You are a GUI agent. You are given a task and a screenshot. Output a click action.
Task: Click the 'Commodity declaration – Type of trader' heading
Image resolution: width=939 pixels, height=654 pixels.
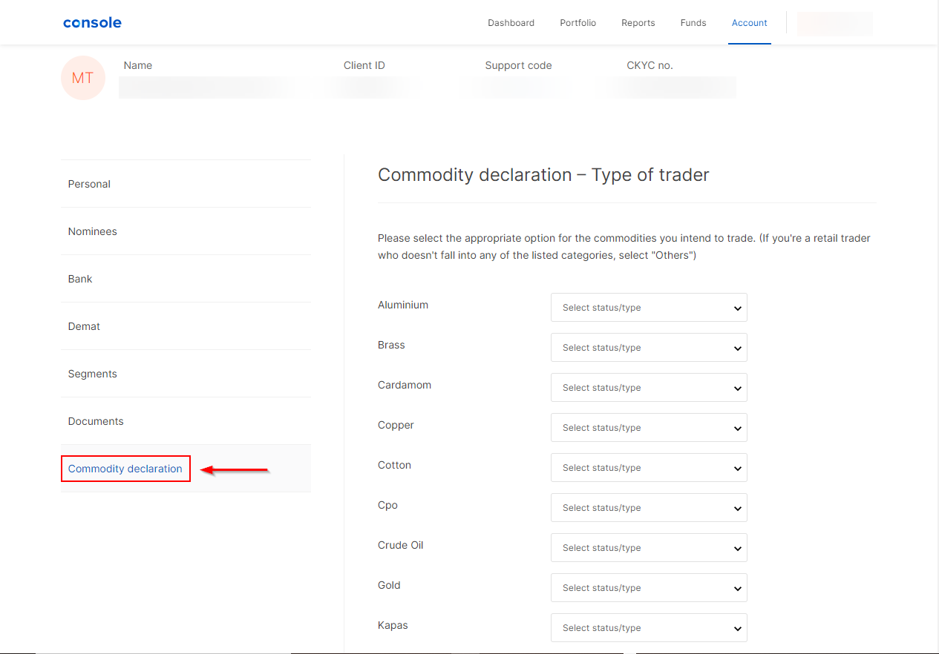click(543, 175)
